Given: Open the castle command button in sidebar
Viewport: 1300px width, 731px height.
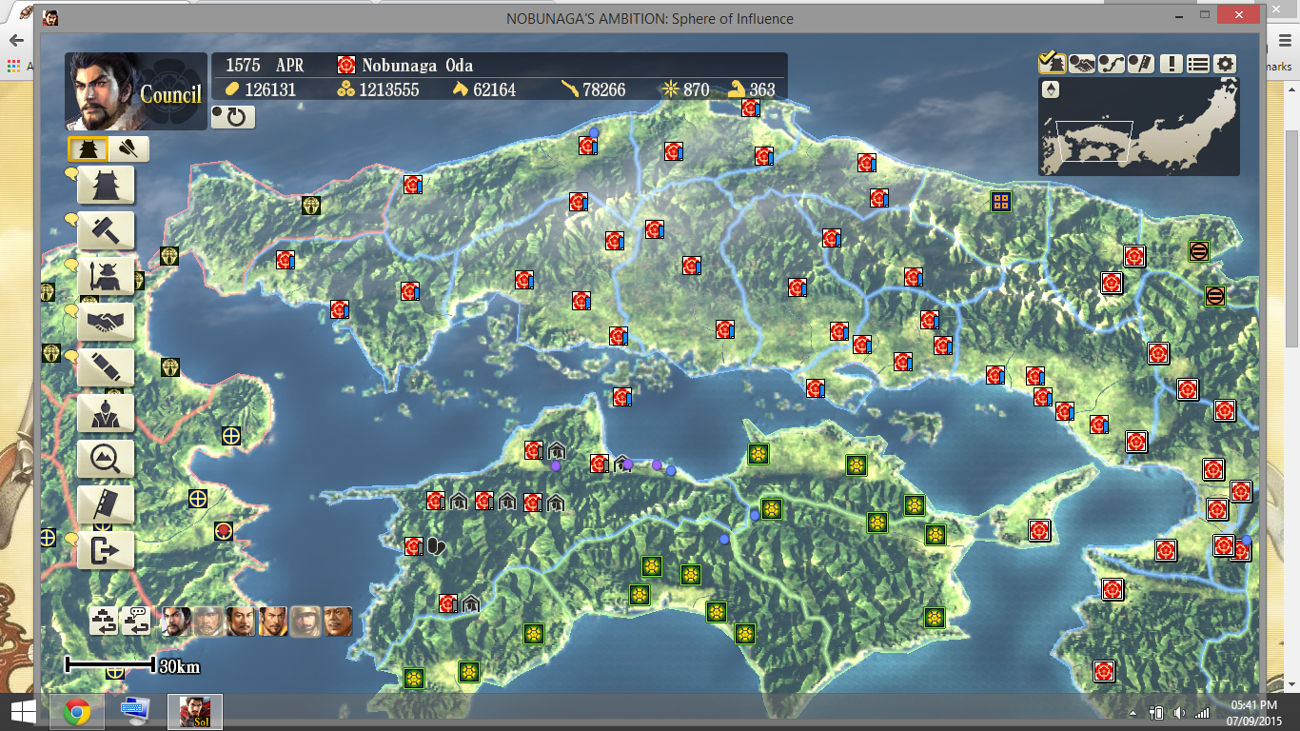Looking at the screenshot, I should (106, 185).
